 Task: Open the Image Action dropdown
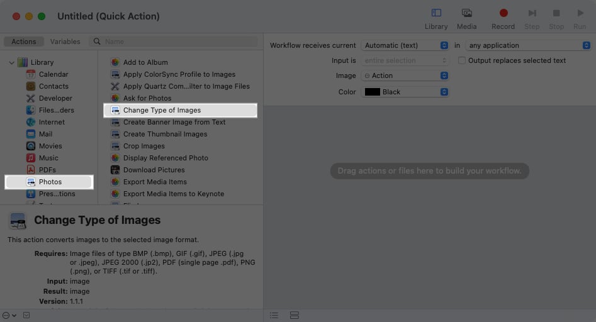405,75
